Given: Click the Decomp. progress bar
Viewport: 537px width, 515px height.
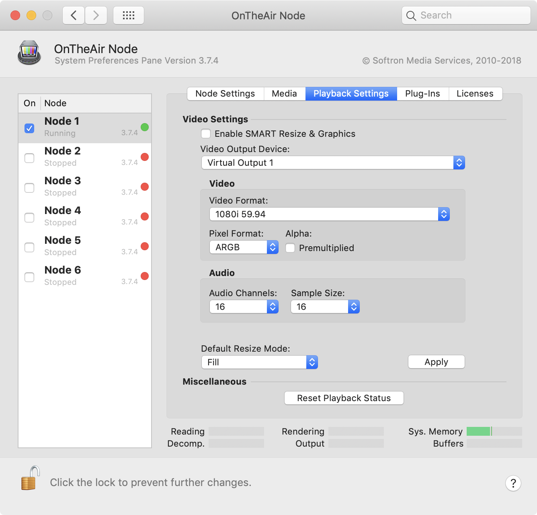Looking at the screenshot, I should coord(236,443).
